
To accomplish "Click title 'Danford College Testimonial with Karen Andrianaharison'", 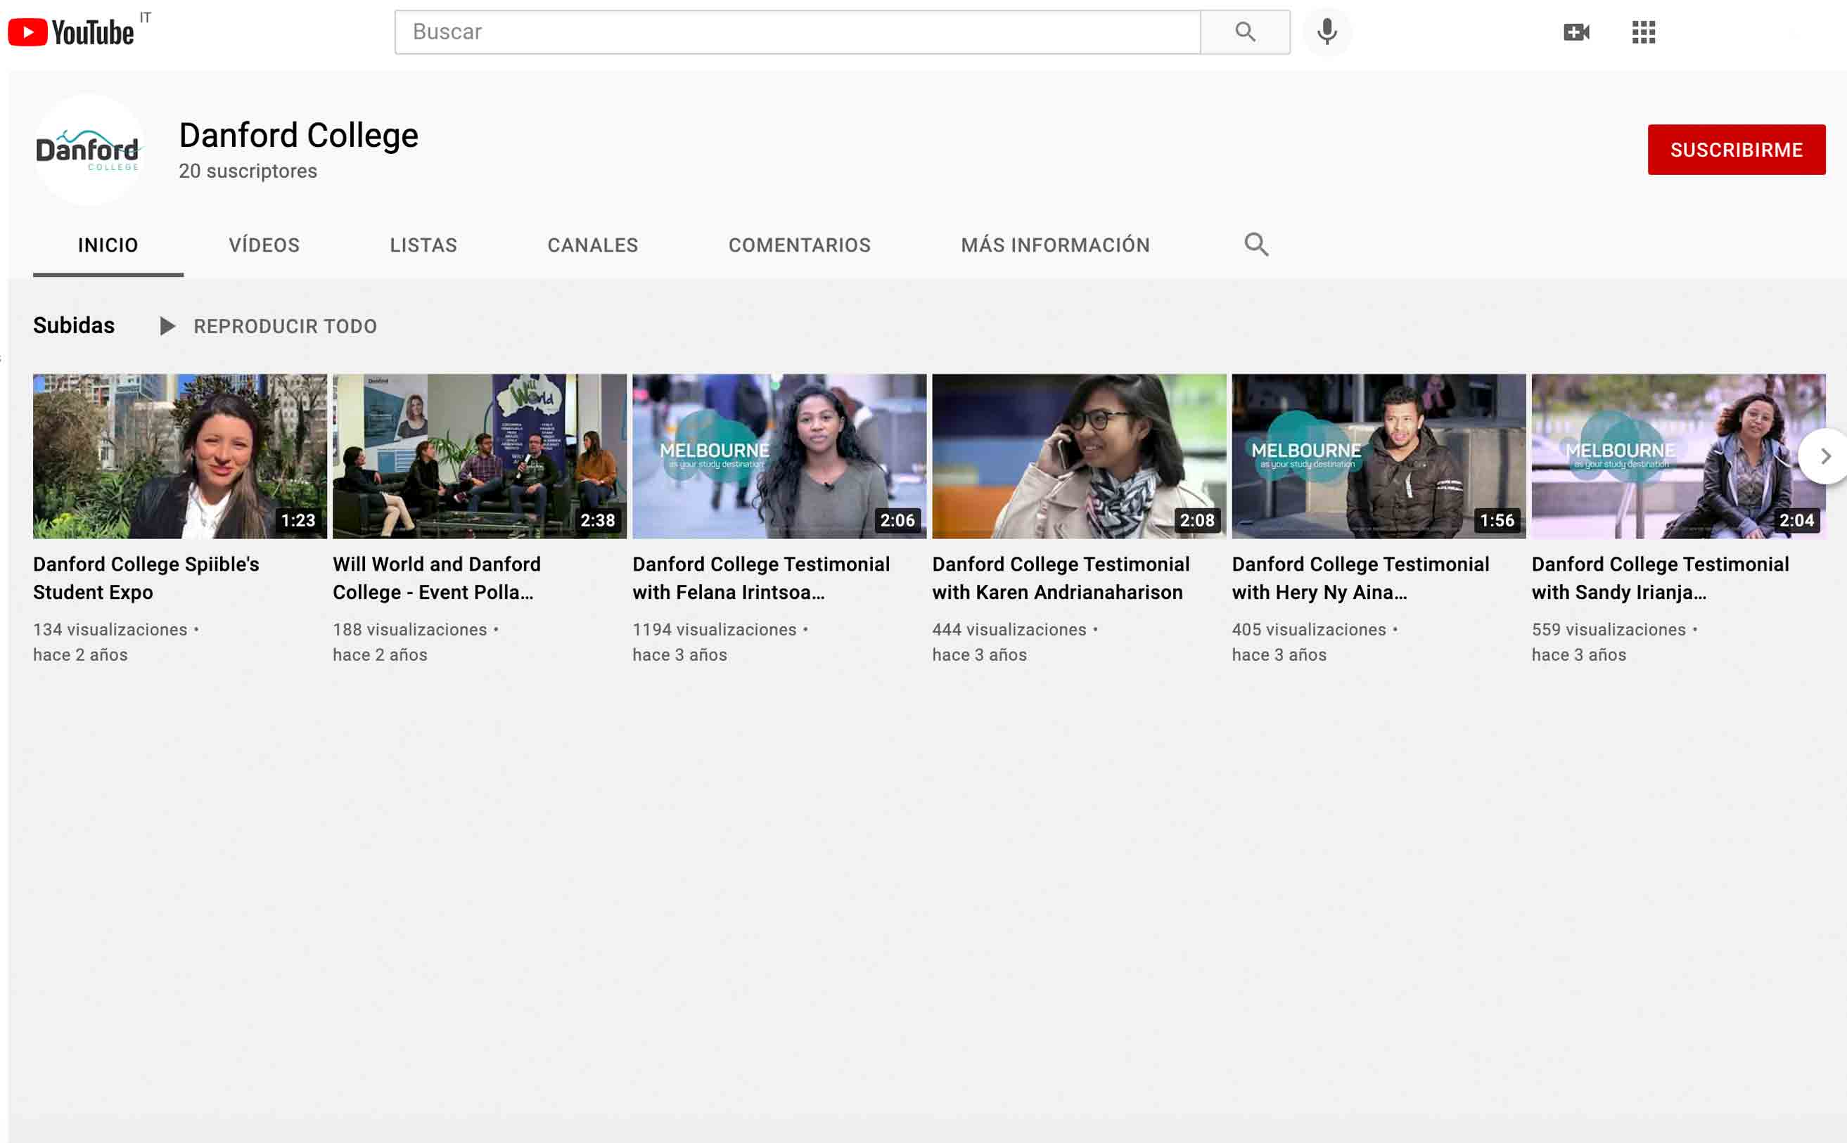I will coord(1061,579).
